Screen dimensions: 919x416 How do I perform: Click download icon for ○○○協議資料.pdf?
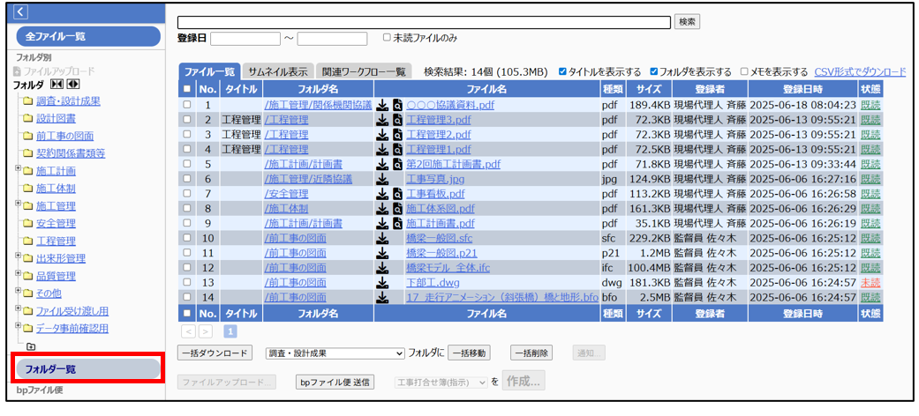point(382,105)
